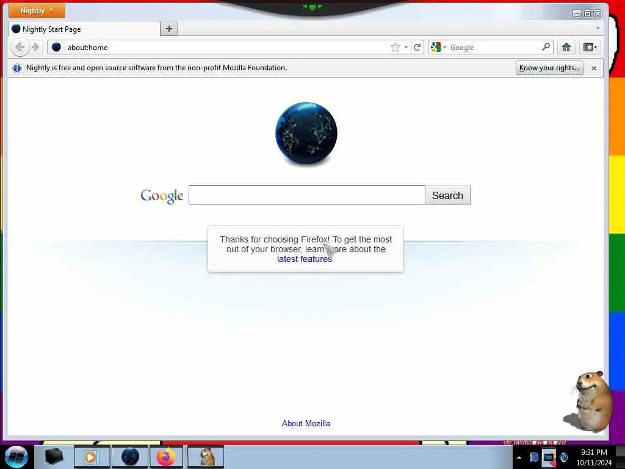Click the info icon in notification bar

coord(16,68)
